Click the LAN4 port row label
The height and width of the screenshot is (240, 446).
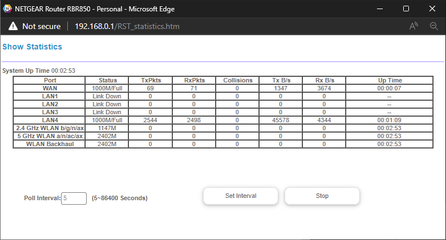50,120
